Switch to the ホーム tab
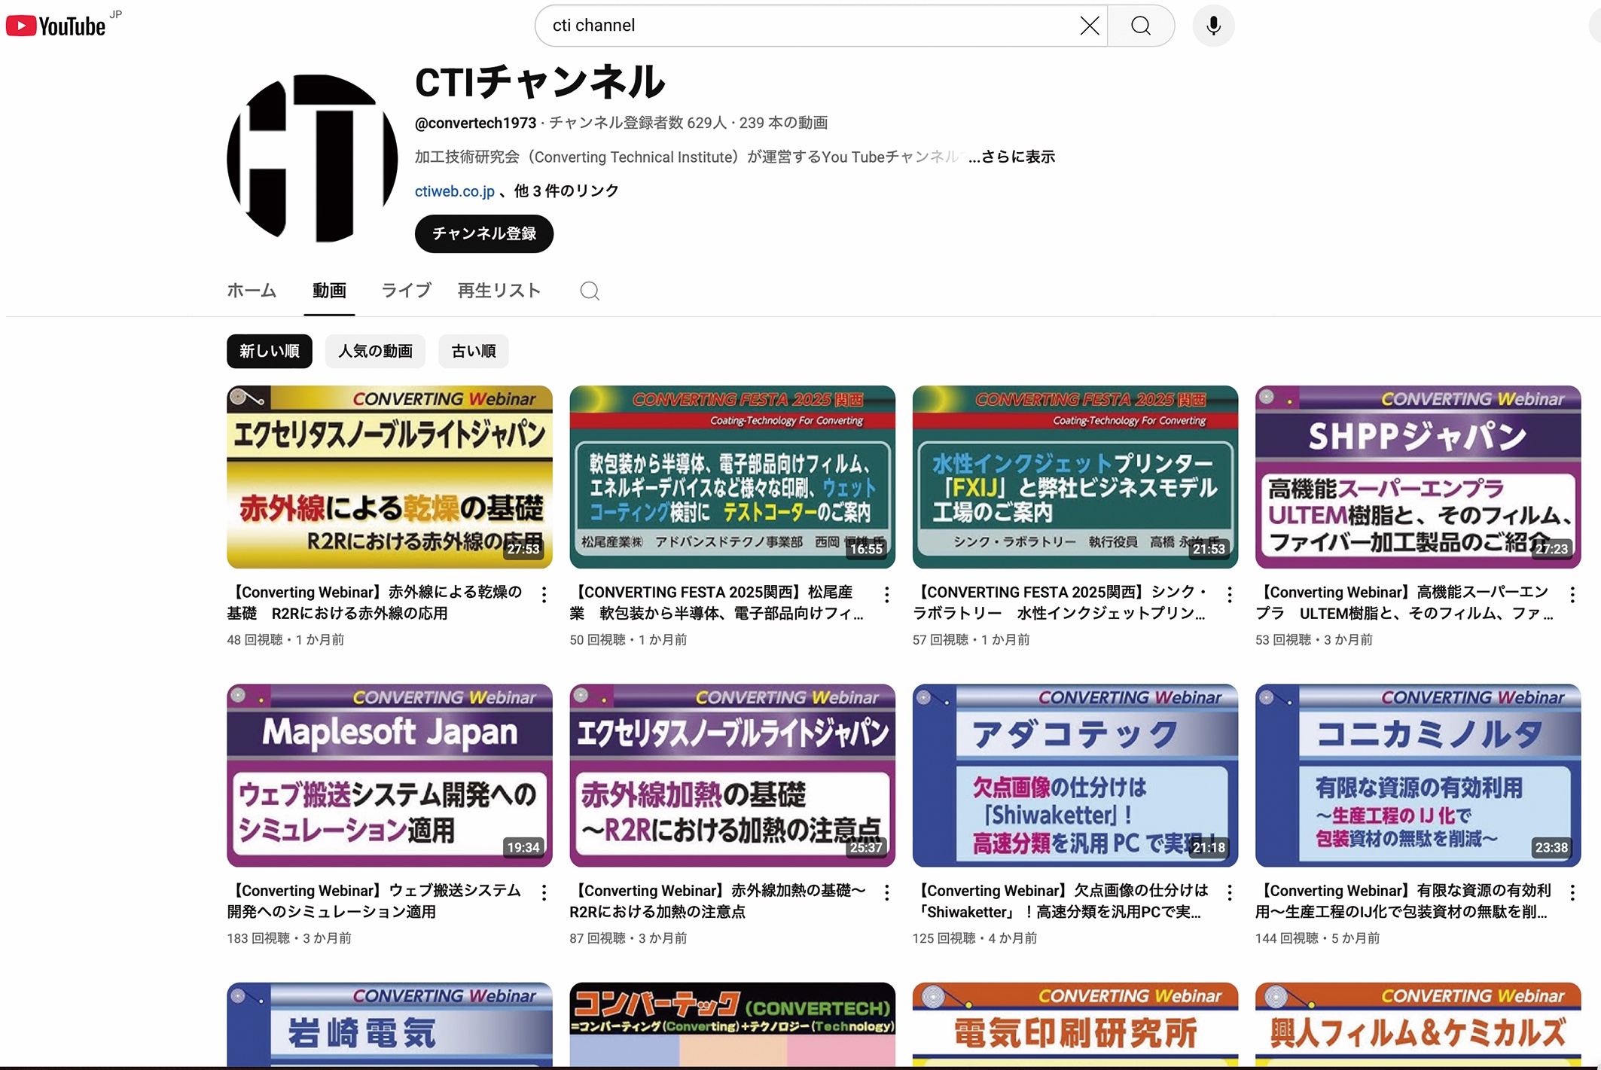 pos(252,291)
